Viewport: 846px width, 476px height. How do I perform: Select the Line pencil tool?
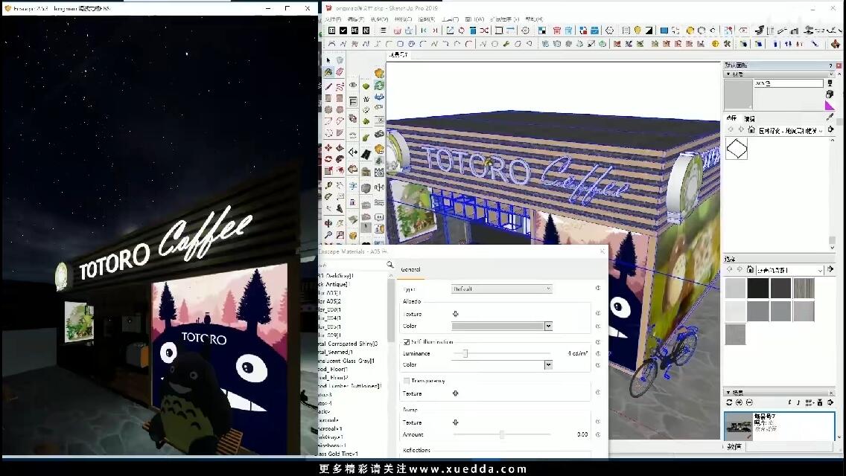click(x=328, y=86)
